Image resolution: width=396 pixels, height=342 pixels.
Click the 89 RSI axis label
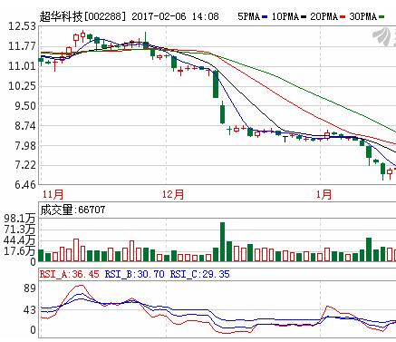pos(30,288)
